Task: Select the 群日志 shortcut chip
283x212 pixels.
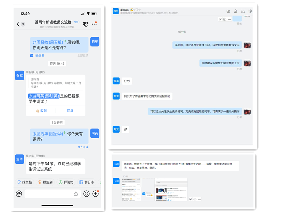Action: pyautogui.click(x=87, y=182)
